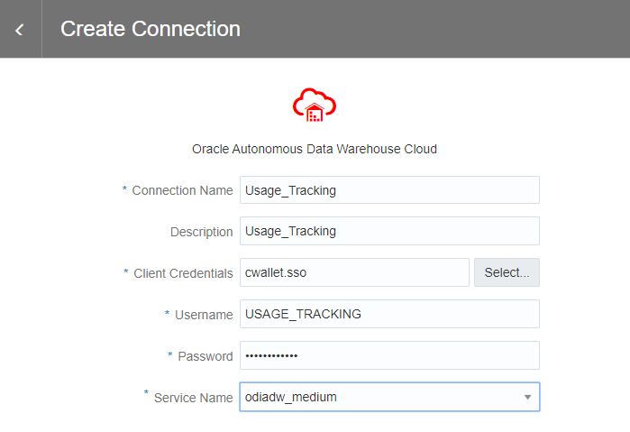Click the Connection Name field label
The image size is (630, 432).
182,190
